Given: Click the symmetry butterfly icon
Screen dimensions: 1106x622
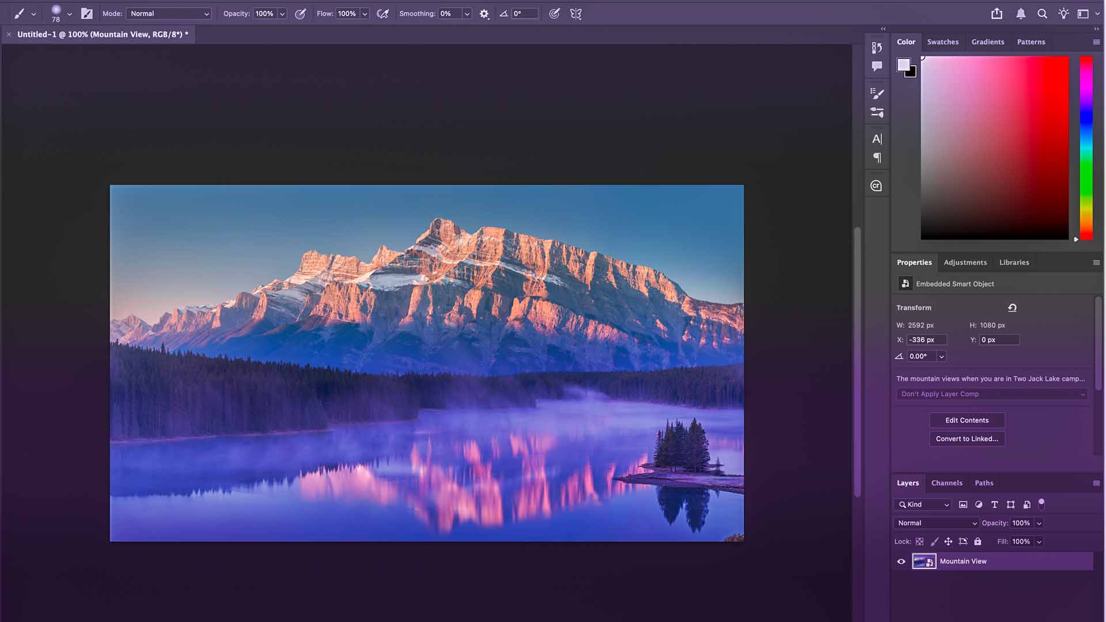Looking at the screenshot, I should pos(575,14).
